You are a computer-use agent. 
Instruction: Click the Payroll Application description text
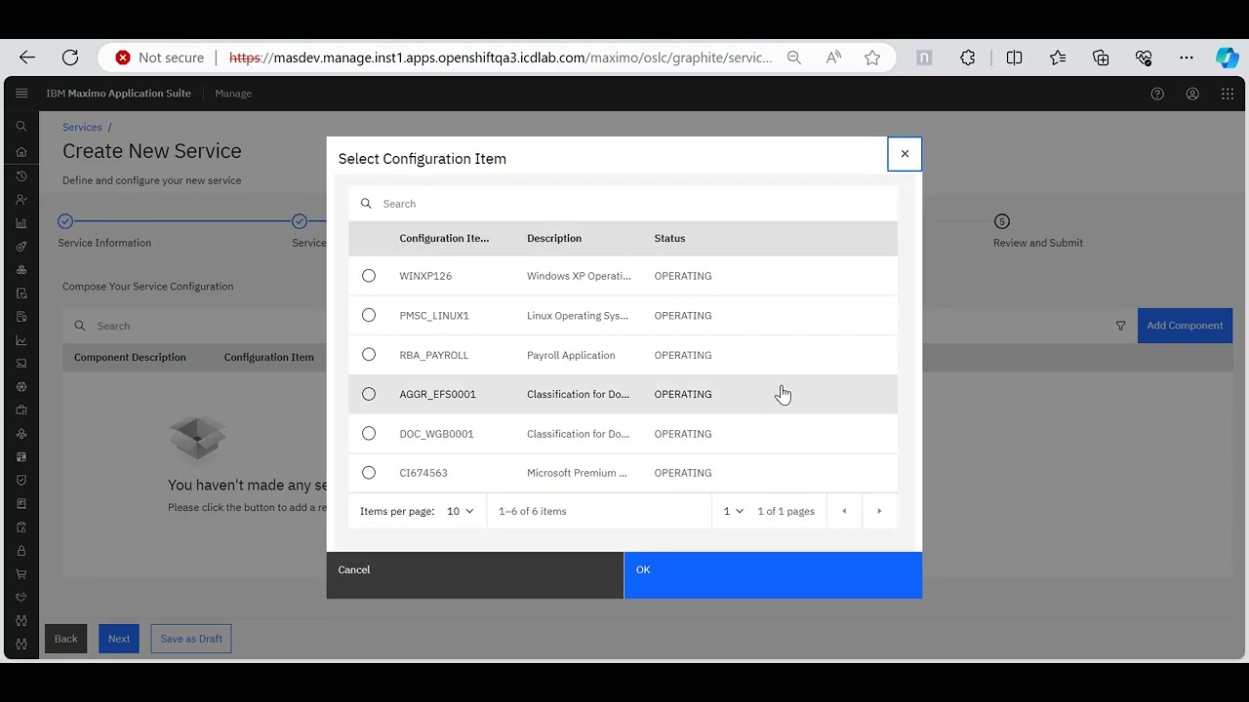tap(571, 355)
